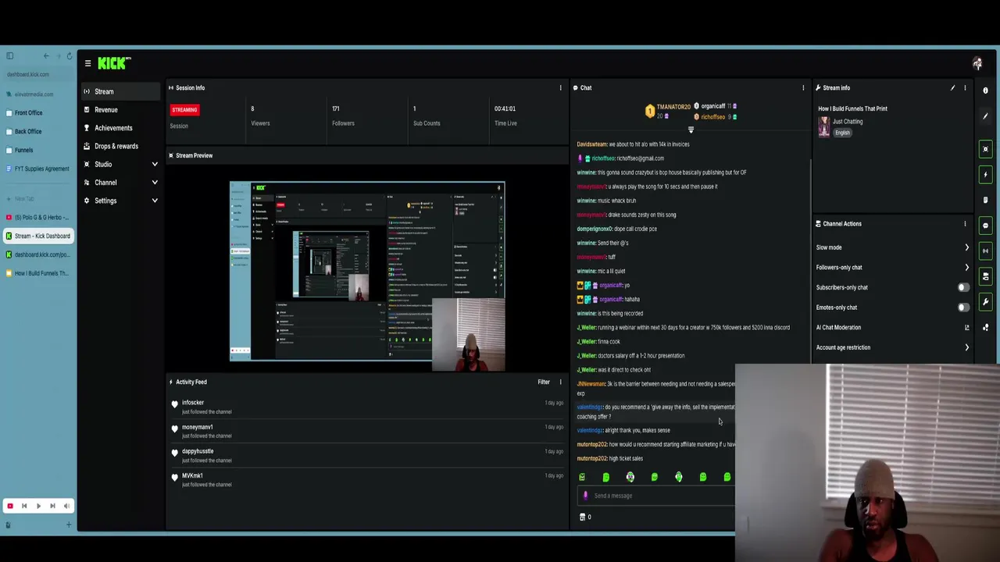Open Session Info three-dot menu
This screenshot has height=562, width=1000.
click(560, 87)
